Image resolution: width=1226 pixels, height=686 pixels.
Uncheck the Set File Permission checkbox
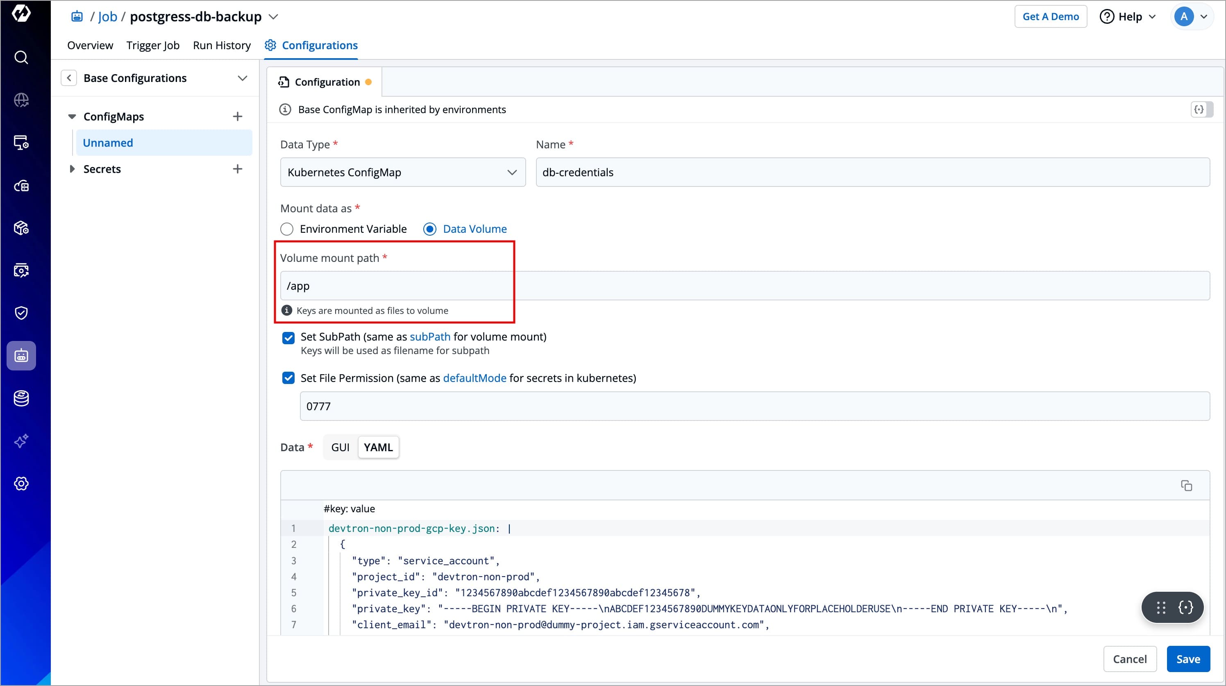[x=288, y=378]
